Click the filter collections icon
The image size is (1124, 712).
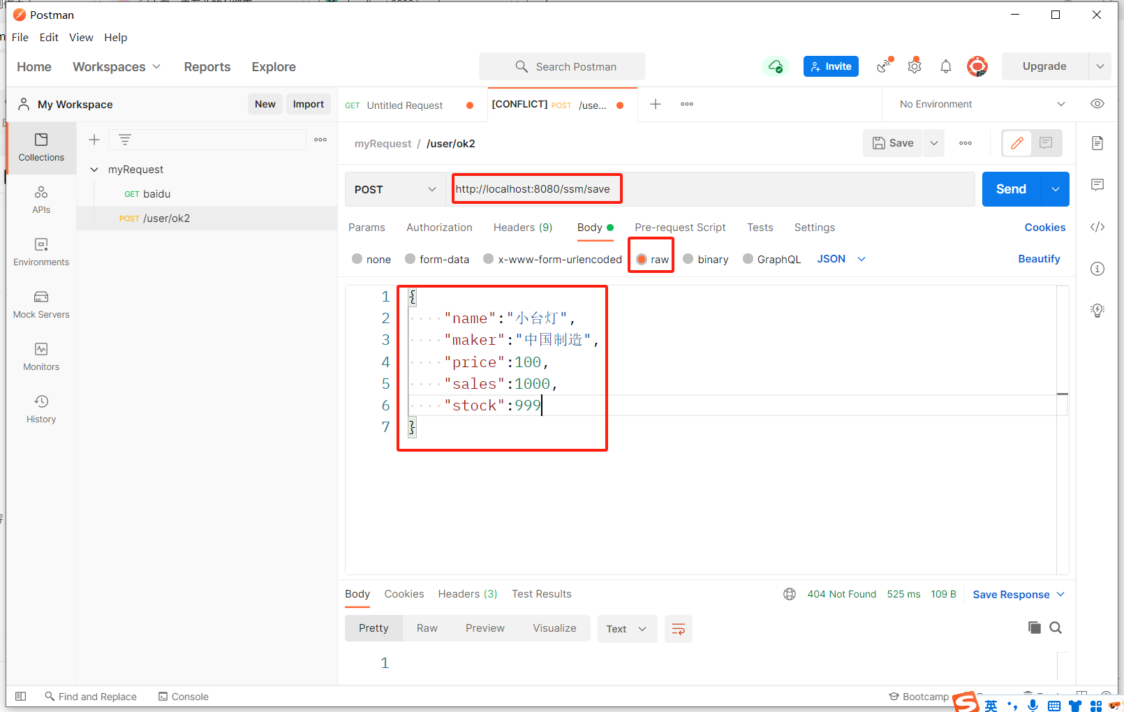(x=125, y=140)
